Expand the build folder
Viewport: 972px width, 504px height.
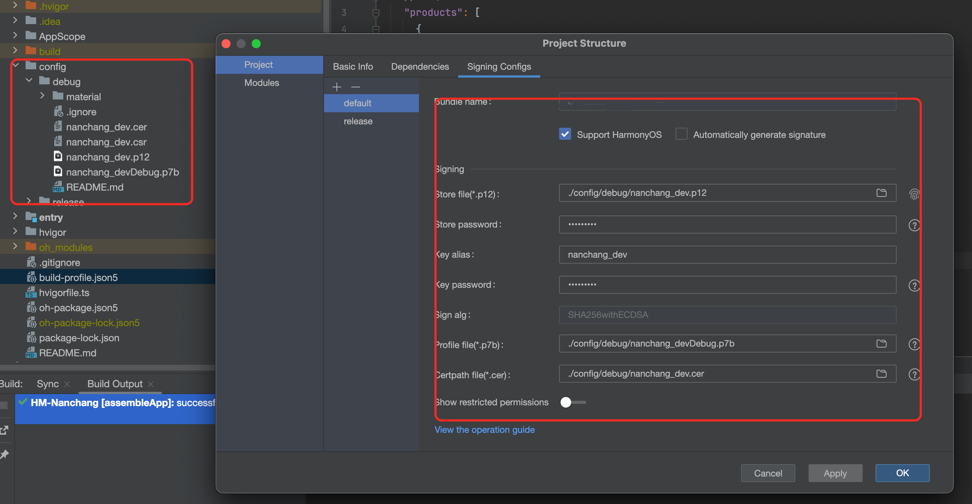(15, 50)
